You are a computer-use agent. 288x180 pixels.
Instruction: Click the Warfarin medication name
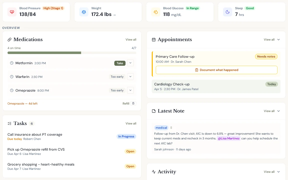point(22,77)
